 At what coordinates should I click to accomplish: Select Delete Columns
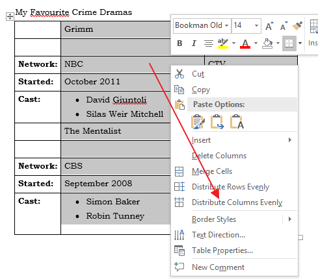(234, 156)
